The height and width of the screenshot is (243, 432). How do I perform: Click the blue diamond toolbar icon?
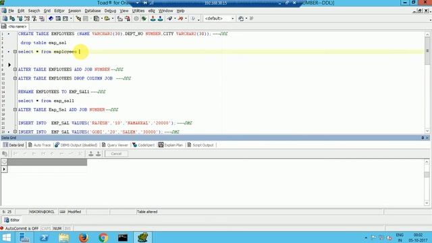[51, 18]
